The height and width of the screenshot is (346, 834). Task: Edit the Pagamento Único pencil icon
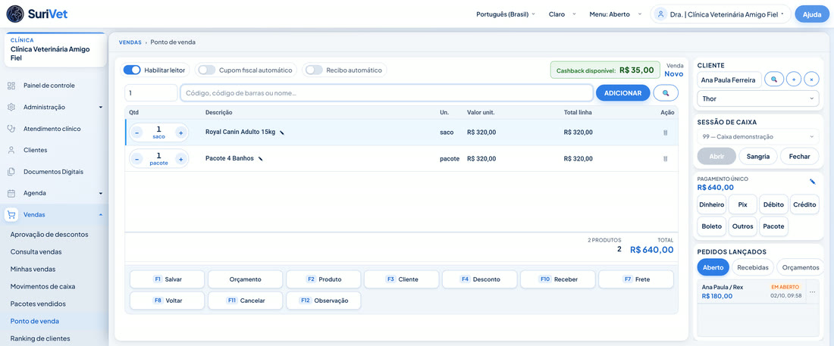(x=812, y=182)
